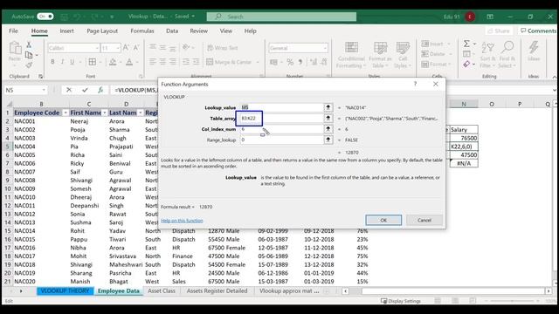Click the Table_array input field
Screen dimensions: 559x314
(281, 119)
